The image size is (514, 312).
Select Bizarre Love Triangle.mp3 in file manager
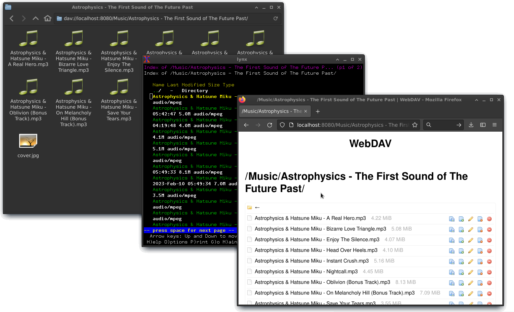[74, 51]
